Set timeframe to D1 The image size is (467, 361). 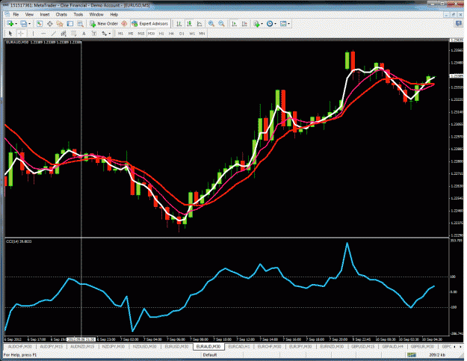point(182,34)
